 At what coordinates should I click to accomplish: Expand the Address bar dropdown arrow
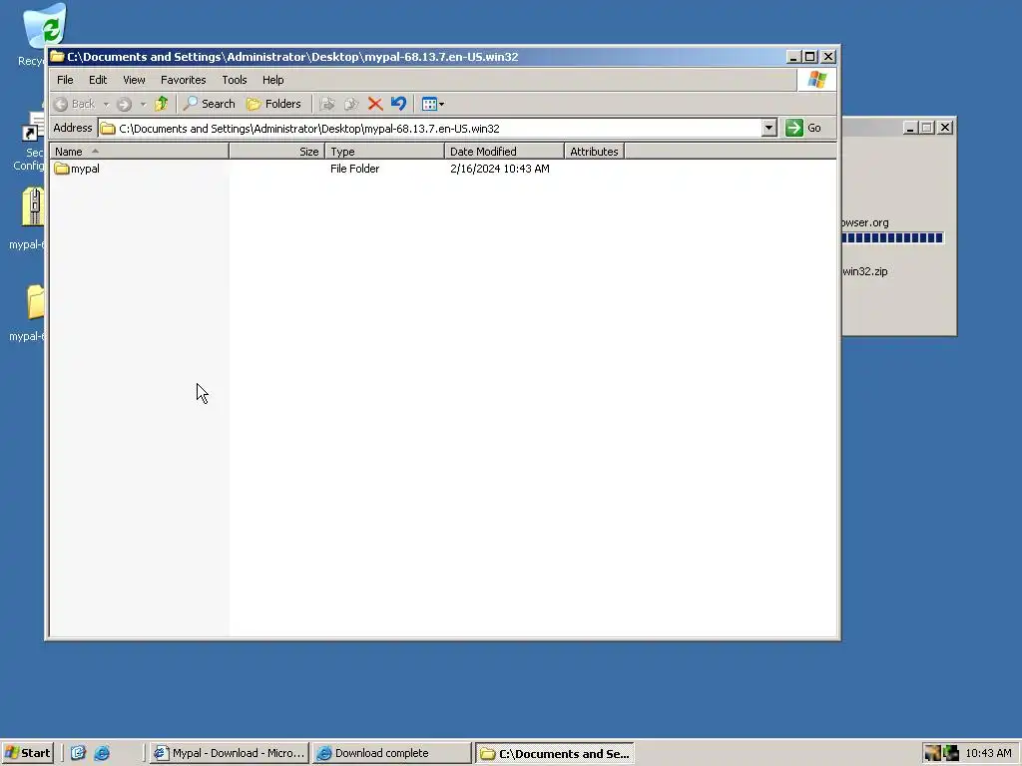(x=769, y=128)
